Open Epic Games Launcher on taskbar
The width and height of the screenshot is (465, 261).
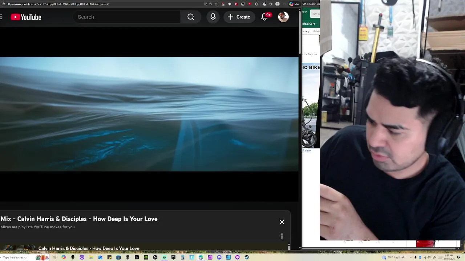[173, 257]
